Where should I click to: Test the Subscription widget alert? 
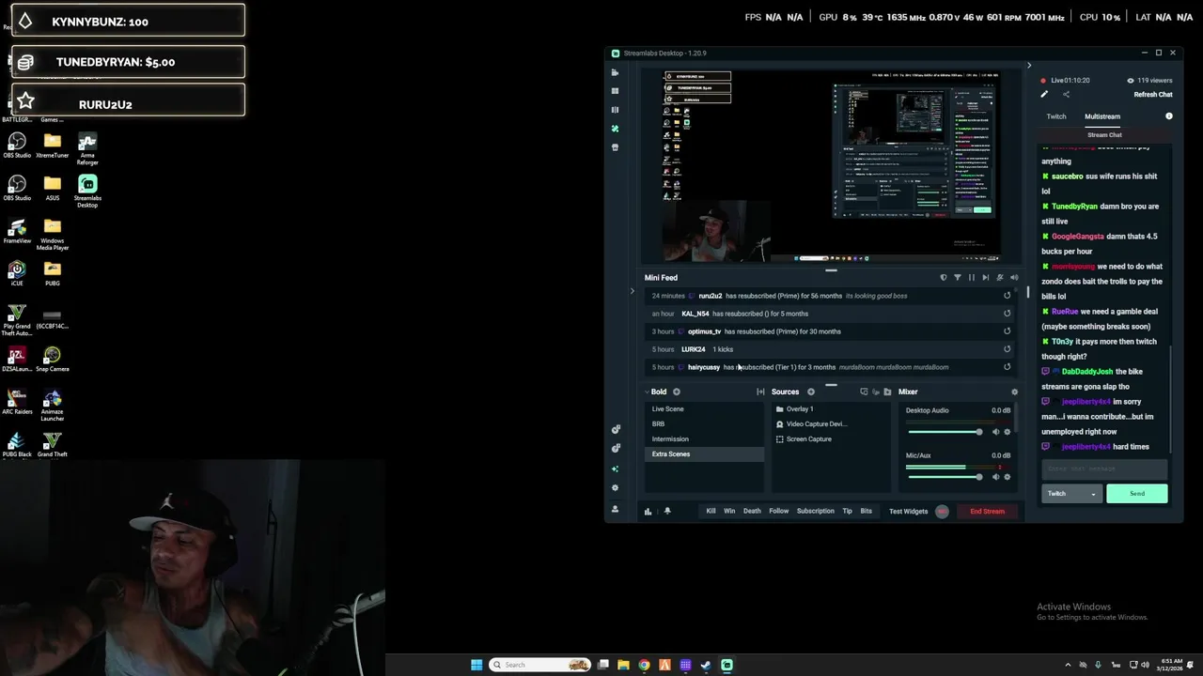[816, 512]
